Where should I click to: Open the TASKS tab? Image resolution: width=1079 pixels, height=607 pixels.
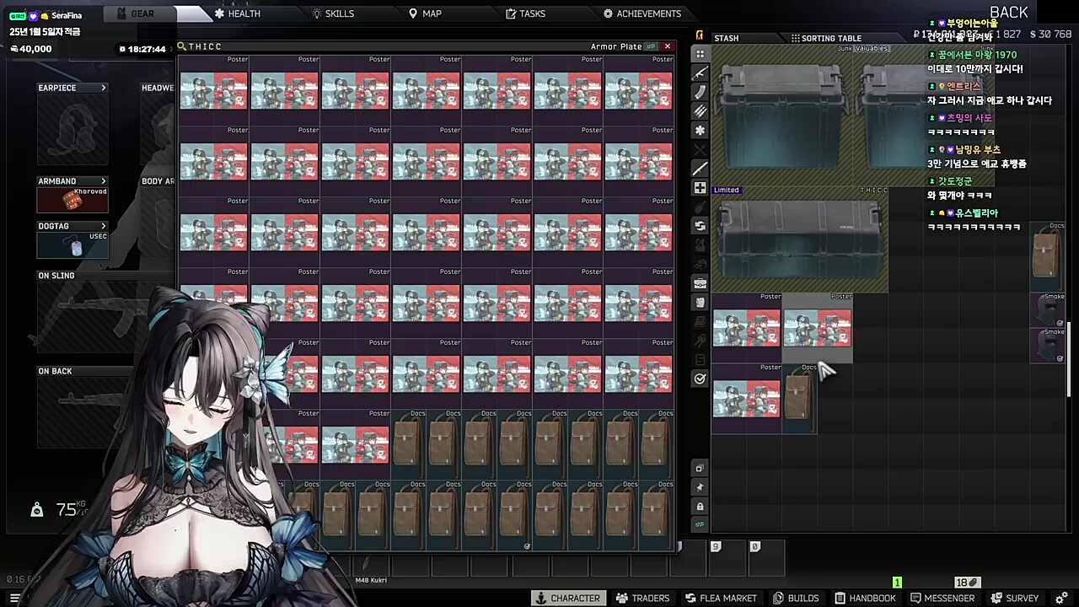coord(525,13)
